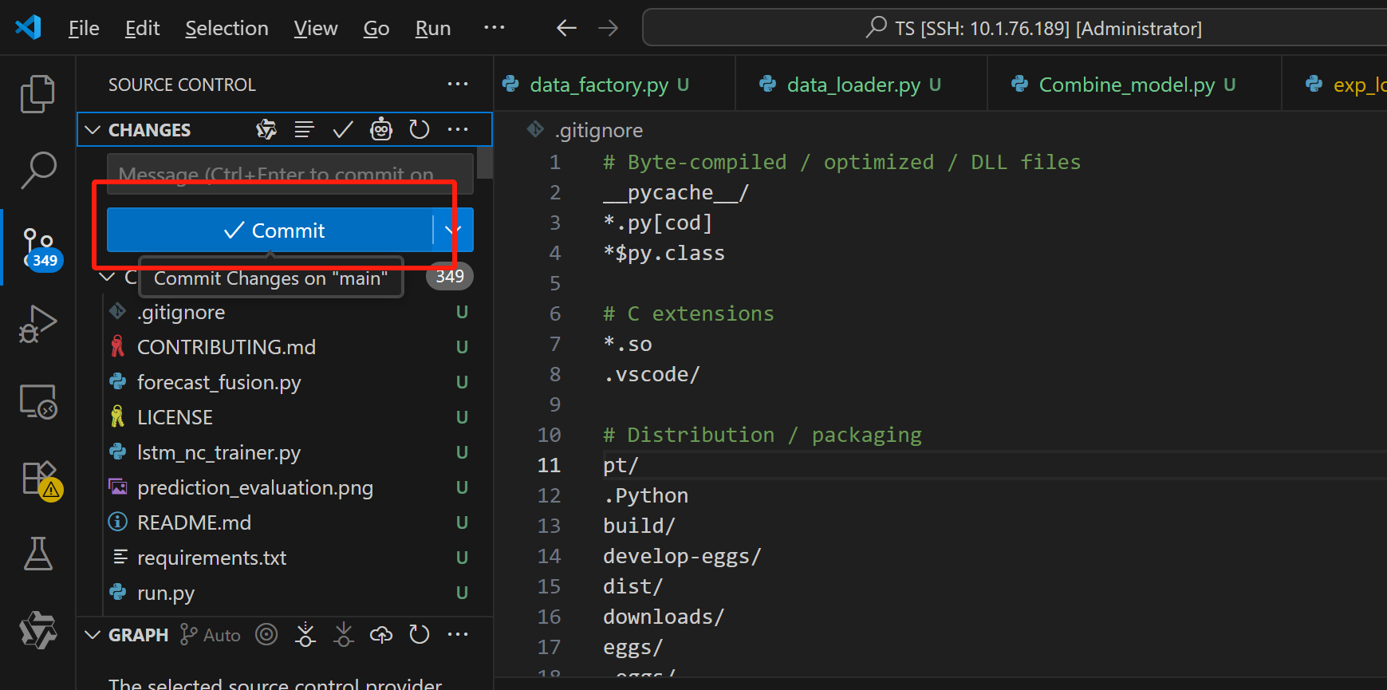Open the Explorer view in activity bar
The width and height of the screenshot is (1387, 690).
tap(37, 94)
